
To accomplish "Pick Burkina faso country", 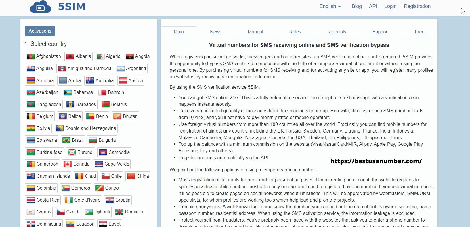I will pyautogui.click(x=44, y=152).
